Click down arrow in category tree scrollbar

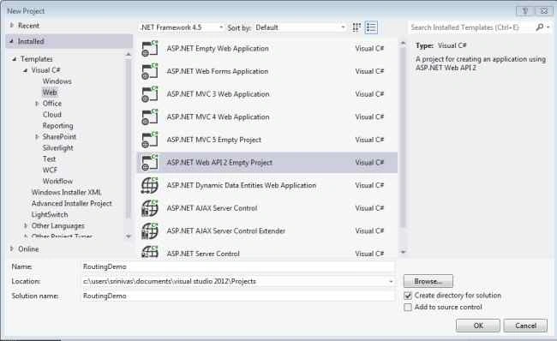pos(129,236)
